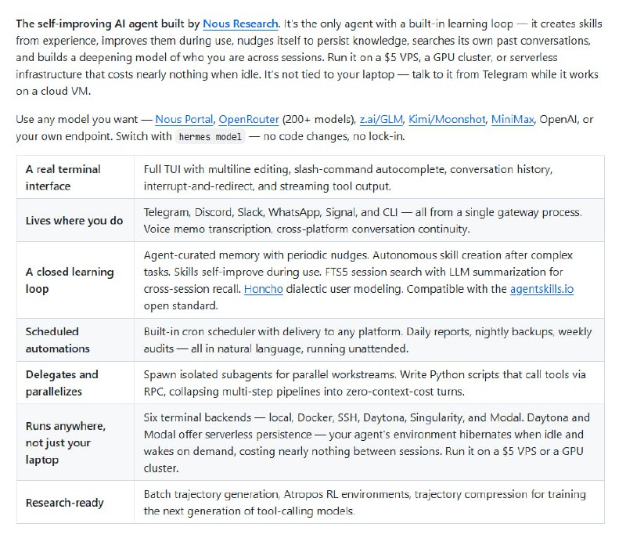Click the Nous Portal link

coord(183,119)
